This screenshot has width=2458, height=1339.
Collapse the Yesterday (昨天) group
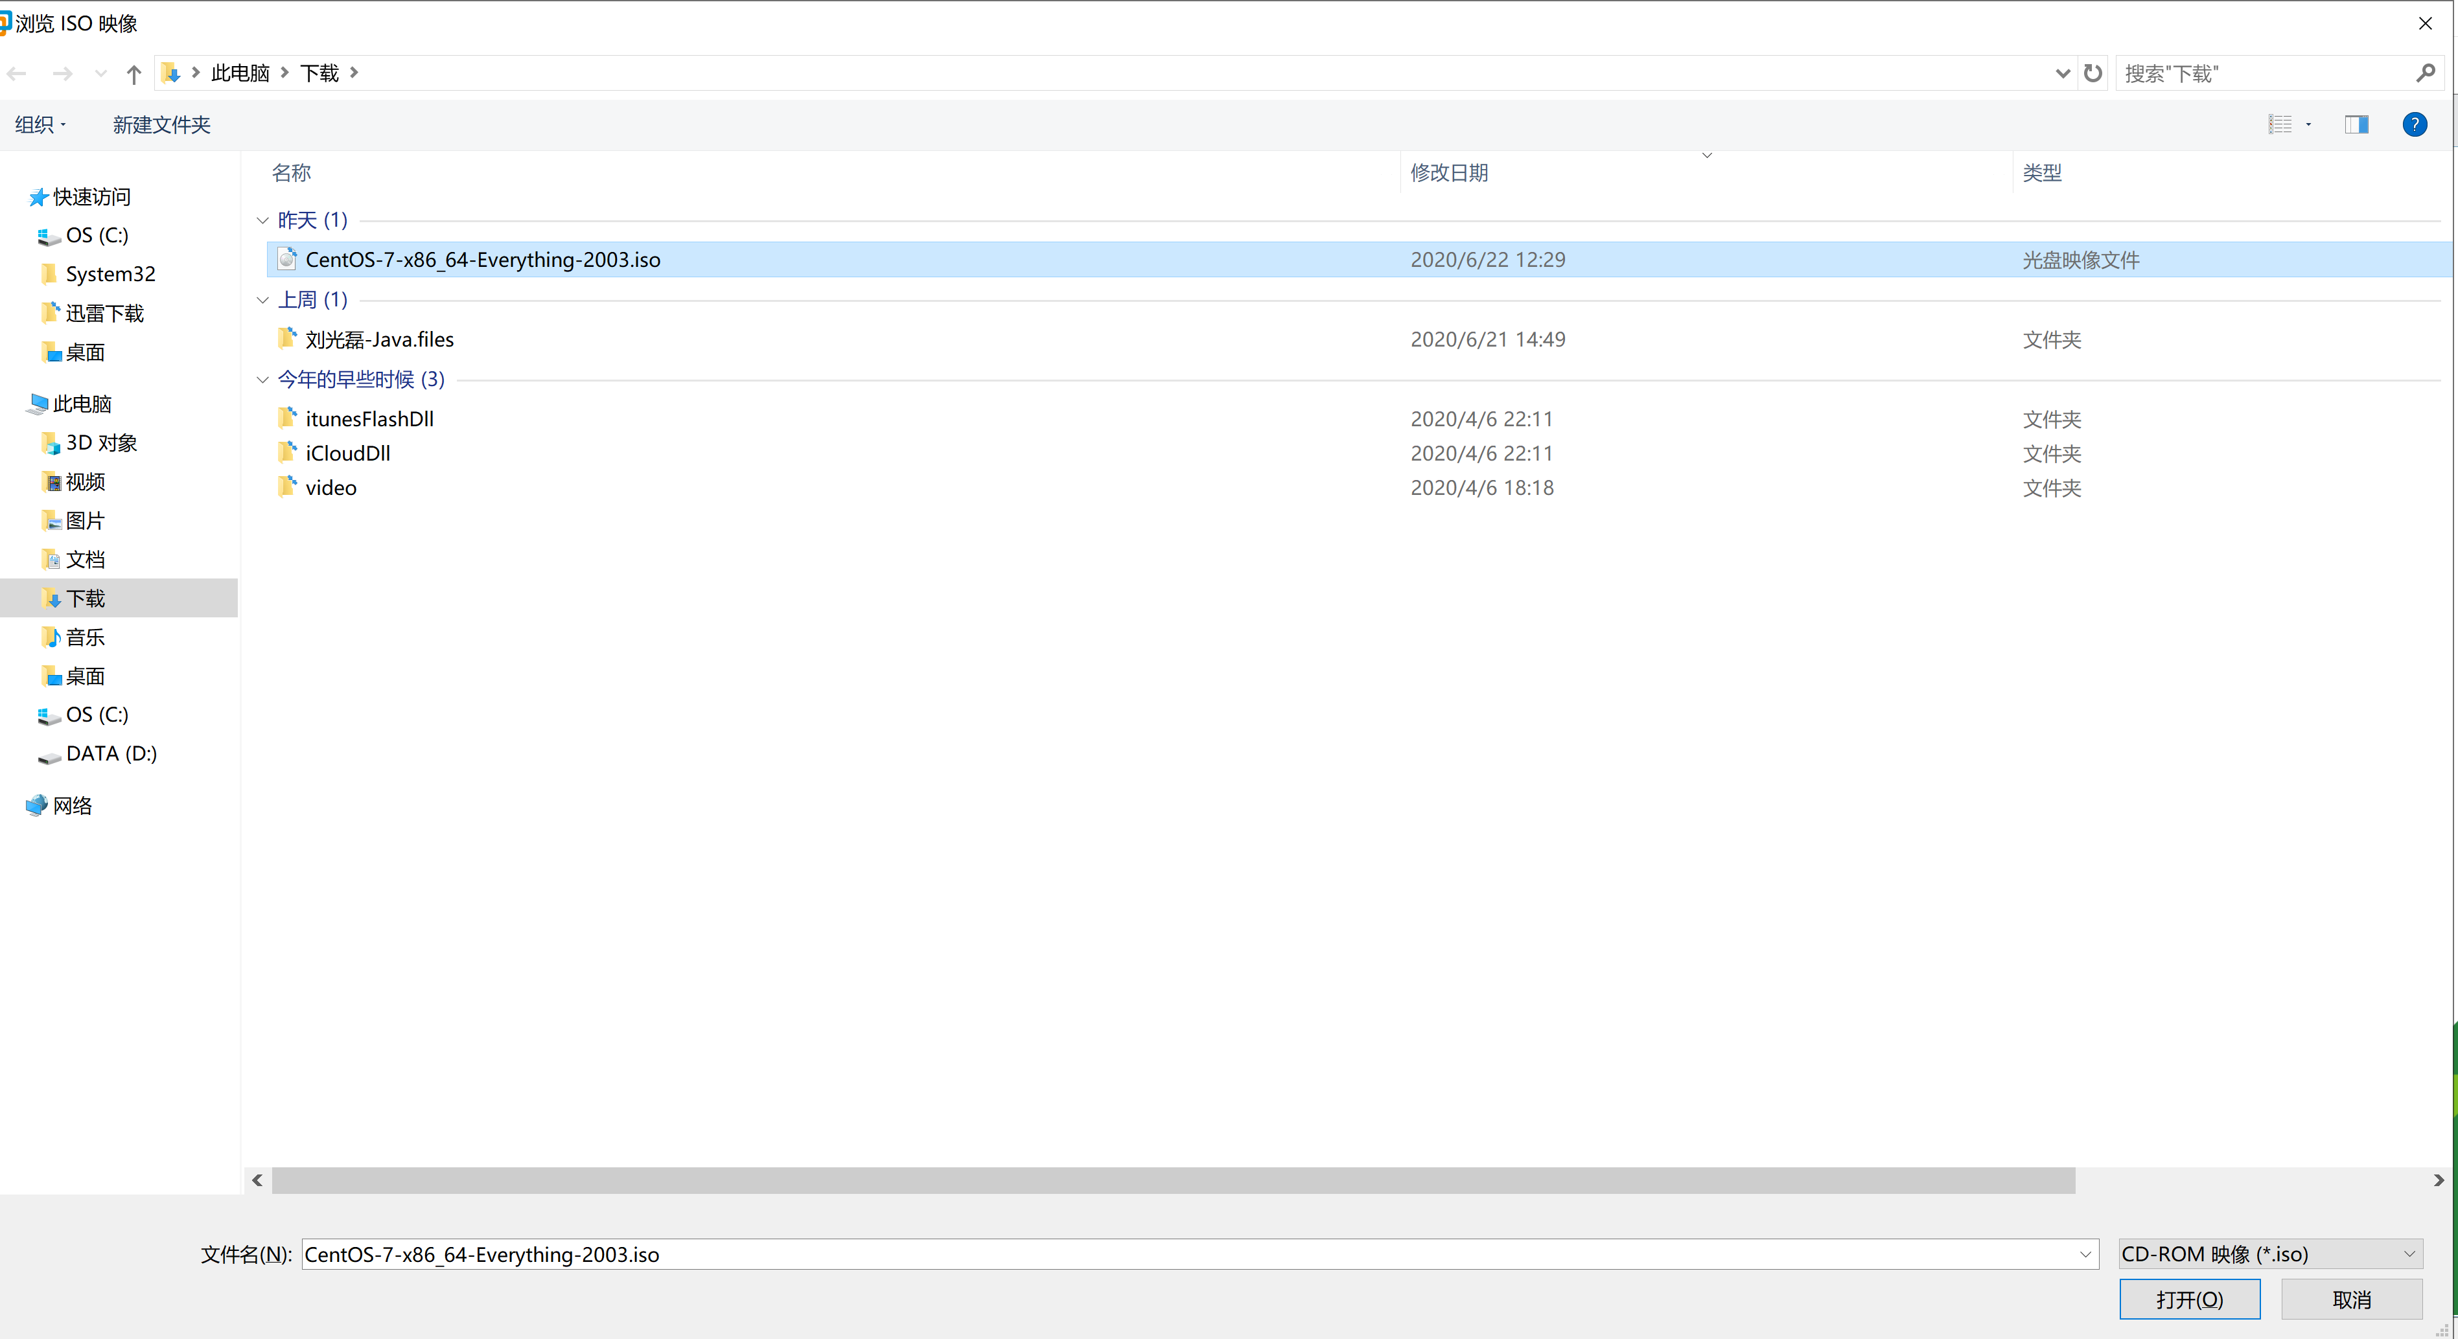262,220
